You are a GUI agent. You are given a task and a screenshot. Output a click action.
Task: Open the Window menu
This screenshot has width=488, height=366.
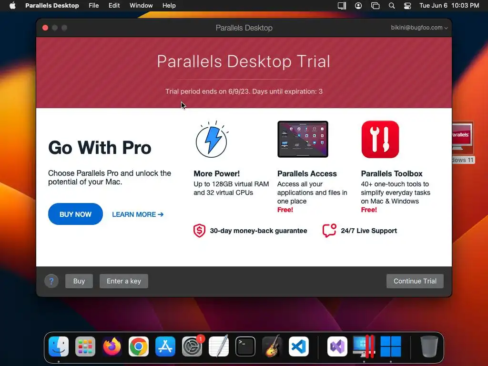coord(141,6)
